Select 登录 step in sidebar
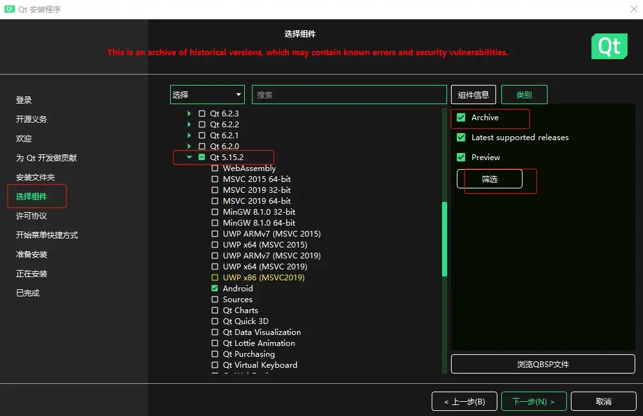The height and width of the screenshot is (416, 643). pos(24,100)
